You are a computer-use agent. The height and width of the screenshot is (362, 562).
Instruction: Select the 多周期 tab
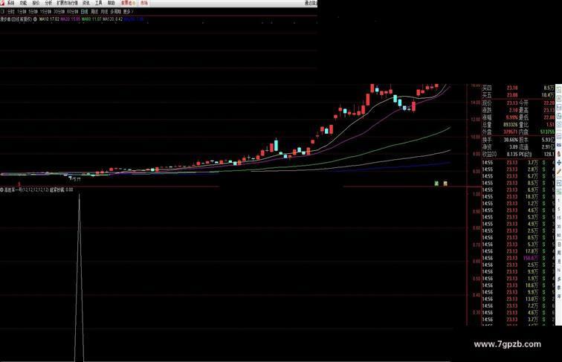pos(116,12)
